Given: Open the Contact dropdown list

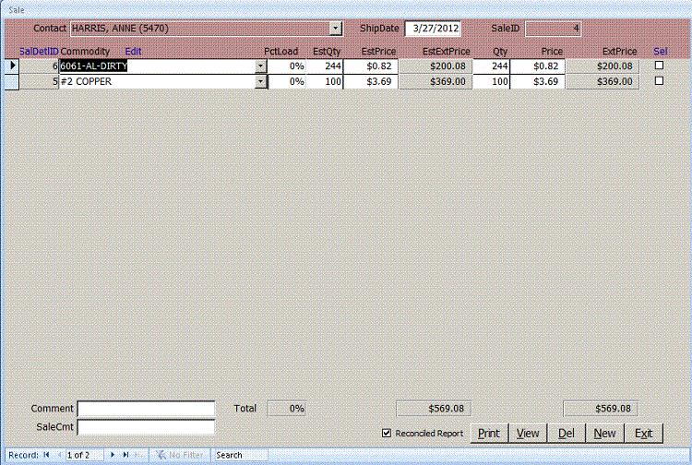Looking at the screenshot, I should coord(335,29).
